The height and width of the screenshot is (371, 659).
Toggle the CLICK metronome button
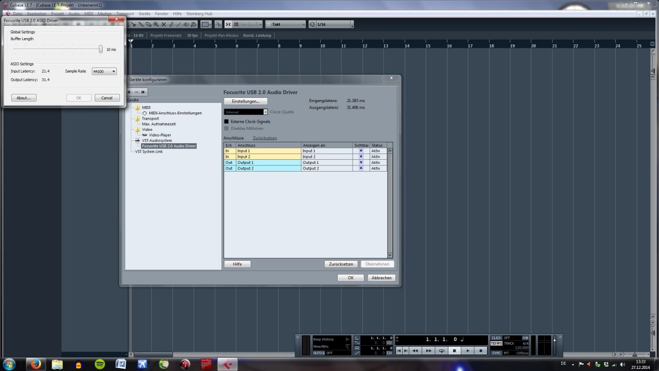pos(496,338)
